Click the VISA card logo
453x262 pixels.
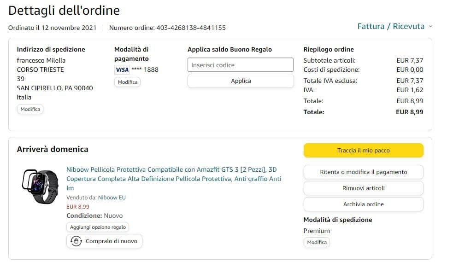[122, 70]
